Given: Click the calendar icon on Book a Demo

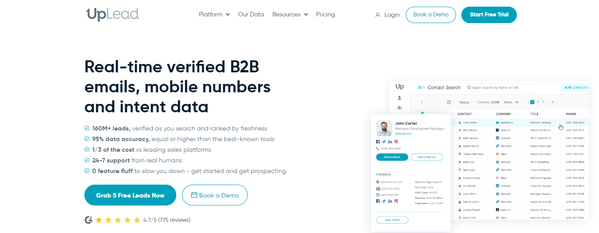Looking at the screenshot, I should coord(194,195).
